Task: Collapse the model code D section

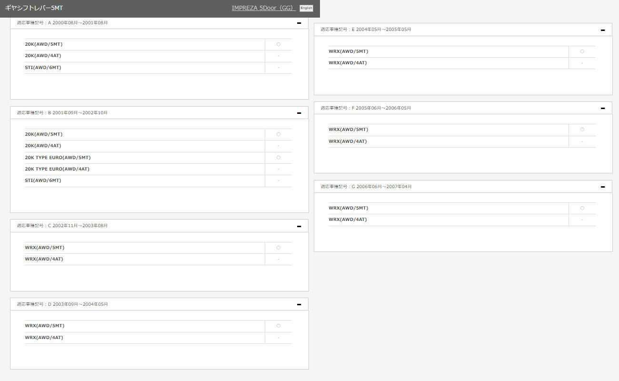Action: point(299,304)
